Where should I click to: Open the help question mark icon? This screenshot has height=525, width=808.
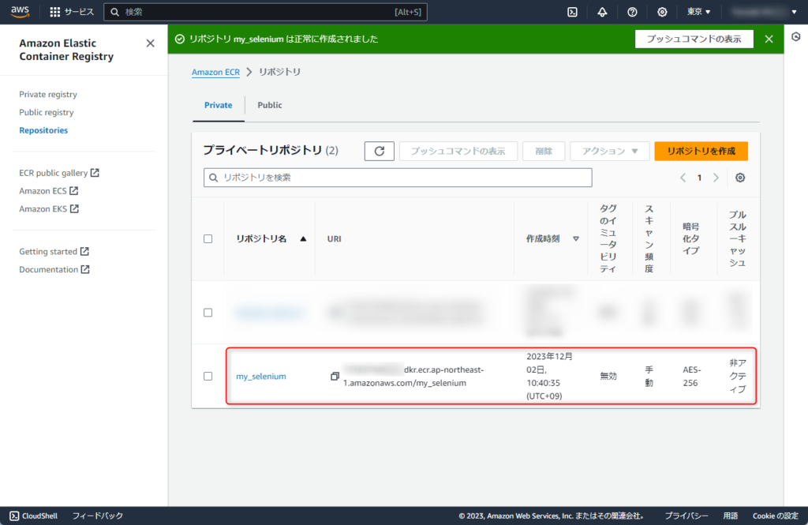point(632,12)
